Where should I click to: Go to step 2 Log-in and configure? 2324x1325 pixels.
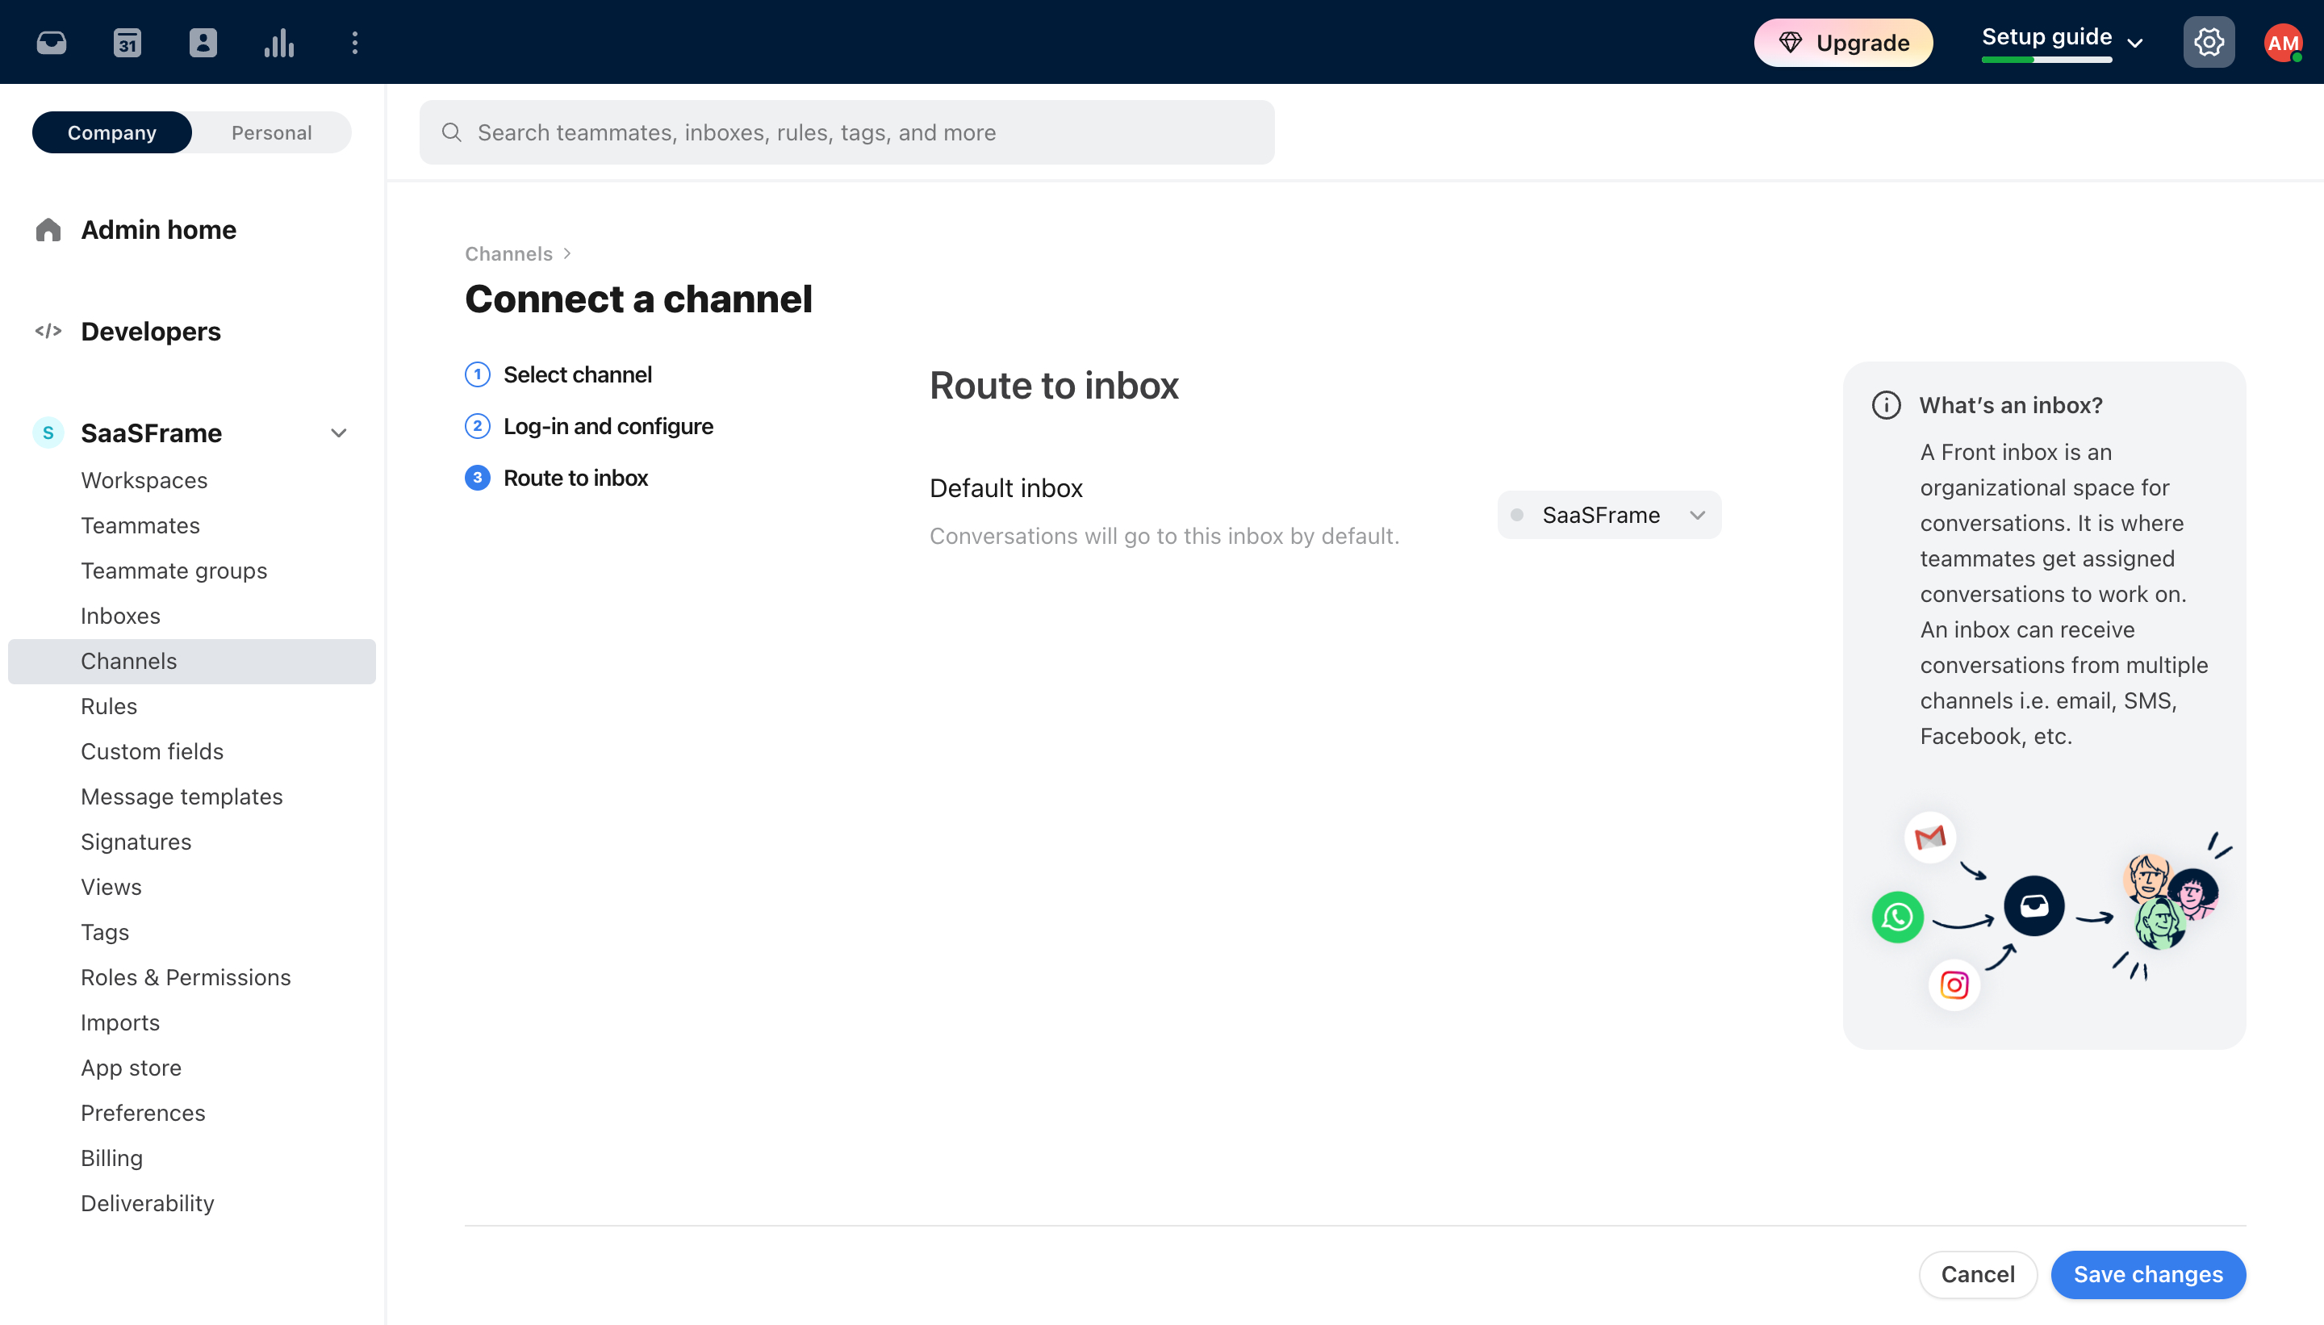589,426
